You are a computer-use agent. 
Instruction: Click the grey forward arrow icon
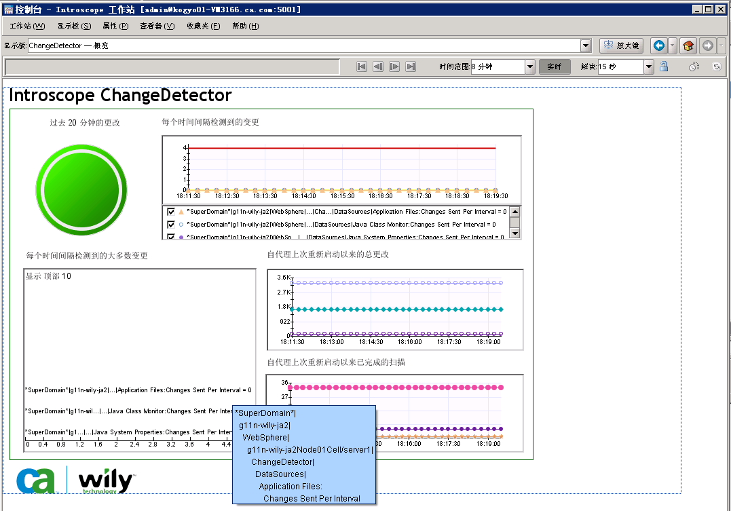(x=708, y=45)
